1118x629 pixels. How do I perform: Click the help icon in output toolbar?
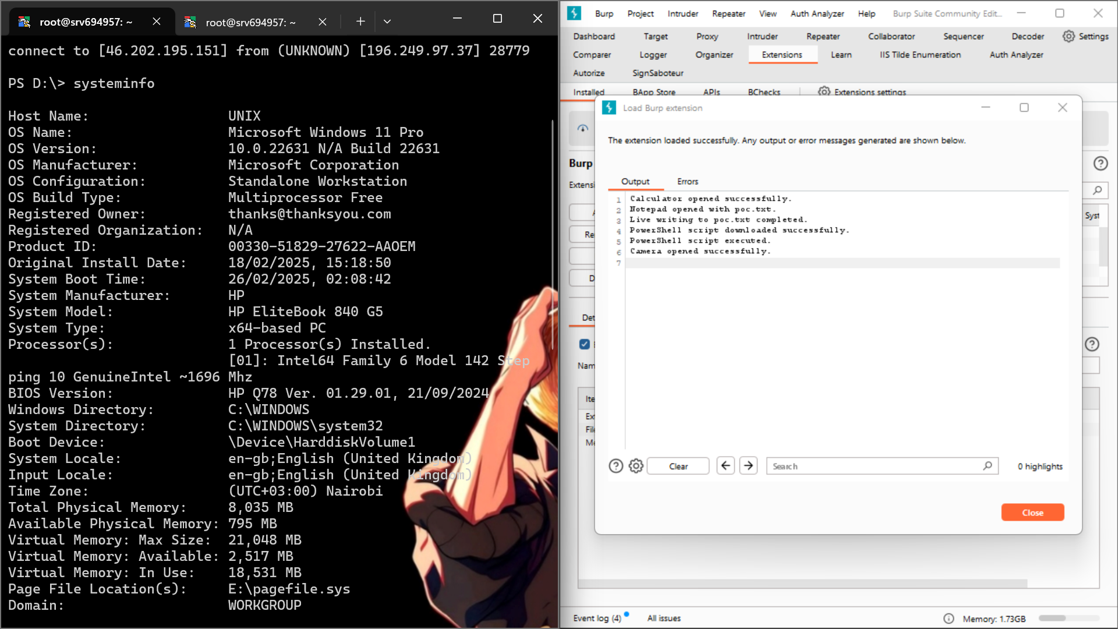click(615, 466)
